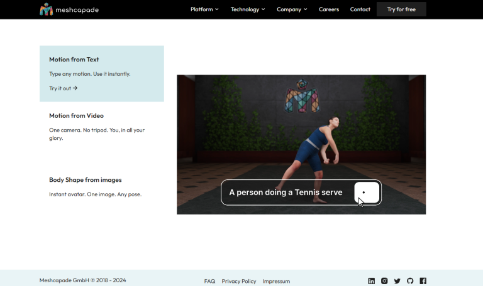Viewport: 483px width, 286px height.
Task: Click the Tennis serve prompt text field
Action: click(x=286, y=193)
